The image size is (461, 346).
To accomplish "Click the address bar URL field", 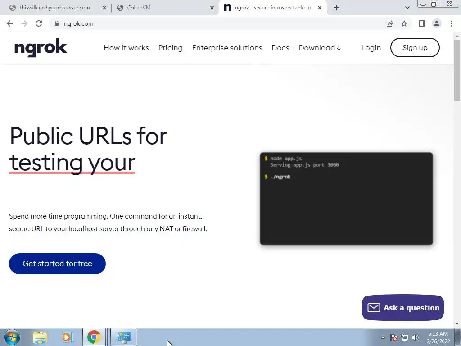I will pos(217,23).
